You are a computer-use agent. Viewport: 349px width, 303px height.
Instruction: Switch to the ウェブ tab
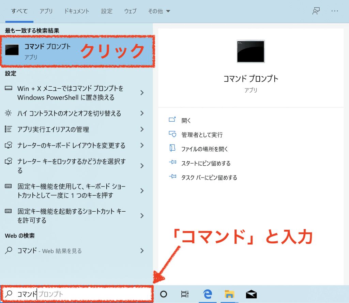click(x=130, y=11)
